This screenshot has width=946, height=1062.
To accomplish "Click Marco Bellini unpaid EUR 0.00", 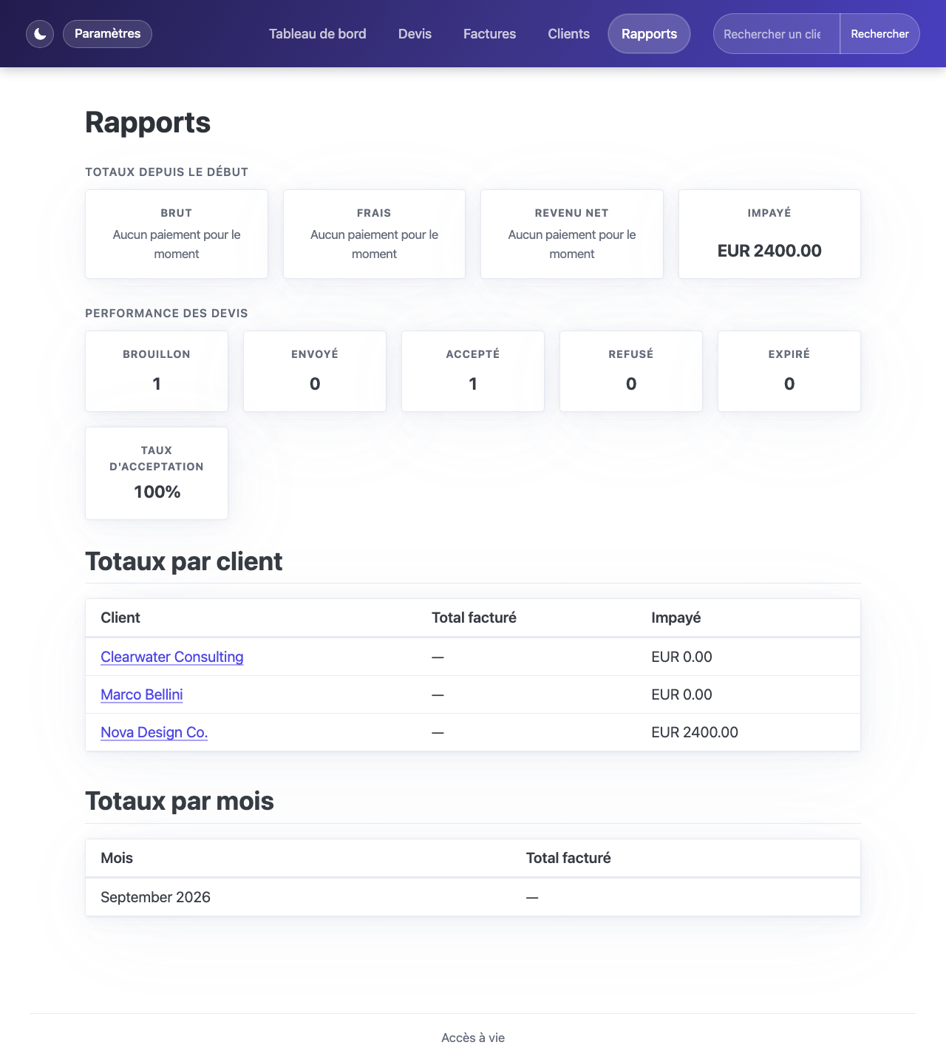I will 681,694.
